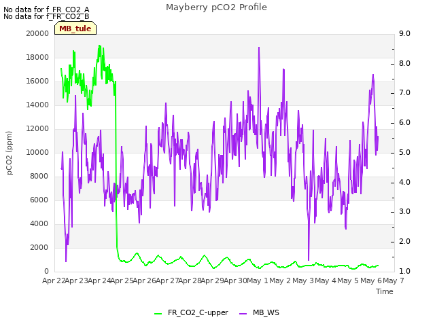Click the Apr 28 date tick label
Screen dimensions: 435x326
(x=190, y=281)
